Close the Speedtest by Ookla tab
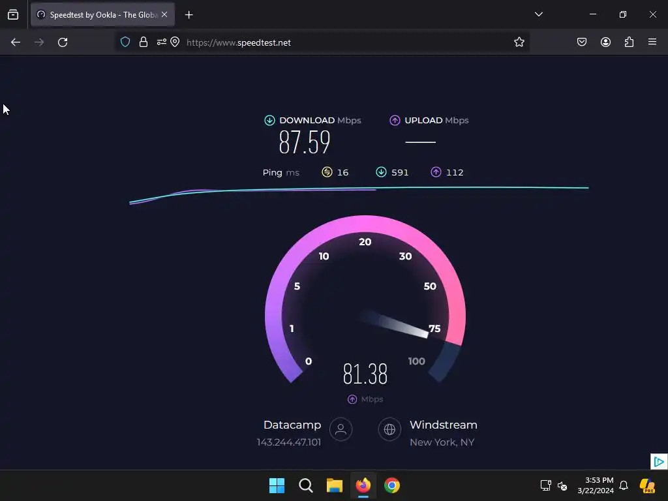 click(164, 14)
